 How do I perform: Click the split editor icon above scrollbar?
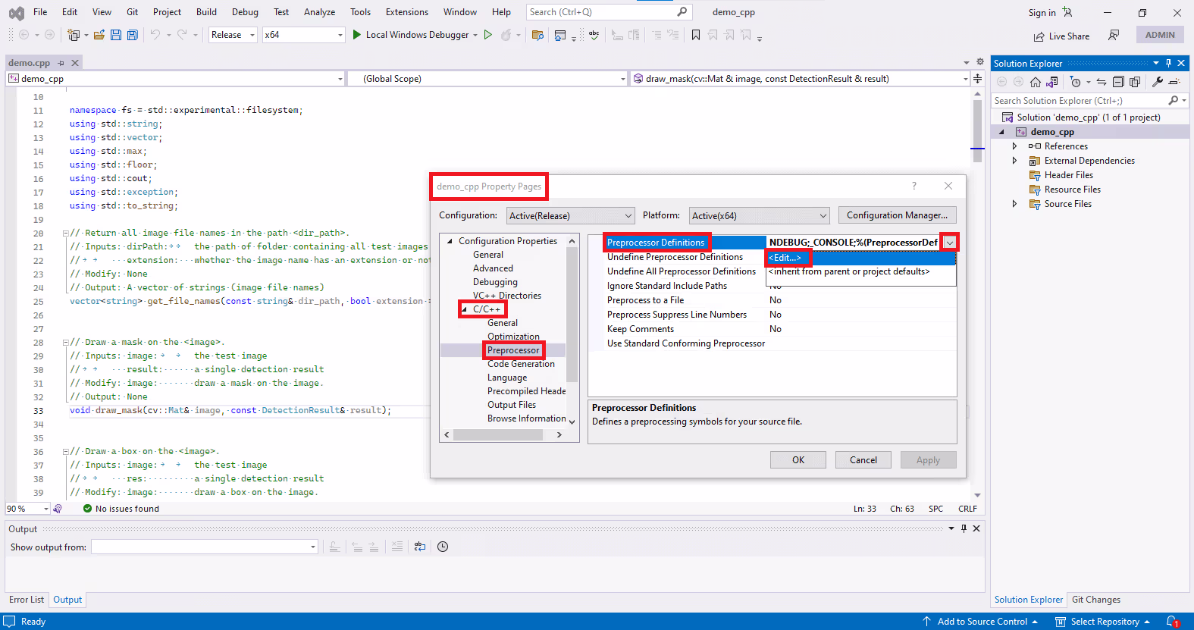click(x=978, y=78)
